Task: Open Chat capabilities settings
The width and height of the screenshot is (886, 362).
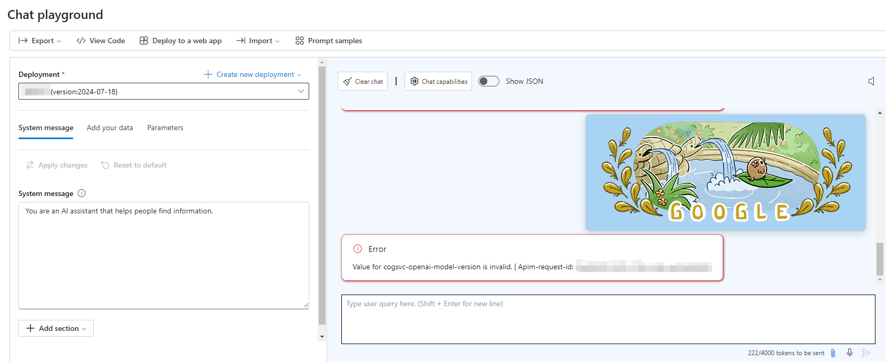Action: [x=438, y=81]
